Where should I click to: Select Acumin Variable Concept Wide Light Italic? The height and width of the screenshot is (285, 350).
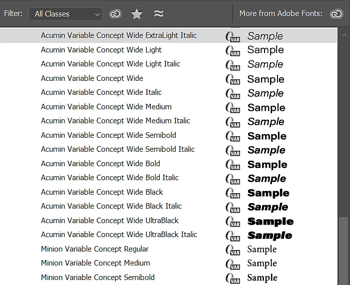[x=168, y=64]
